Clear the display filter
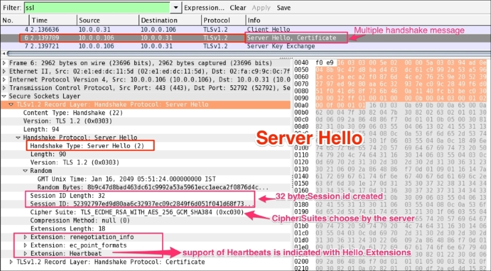Viewport: 491px width, 271px height. (238, 8)
